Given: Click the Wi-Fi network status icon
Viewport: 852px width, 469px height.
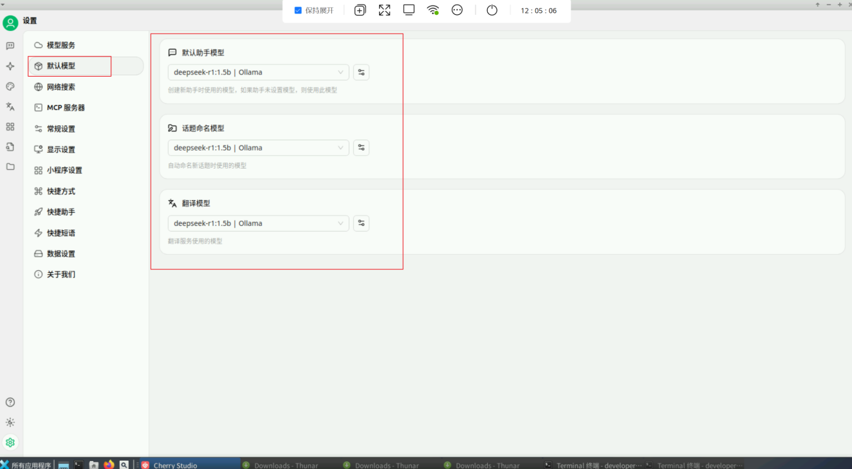Looking at the screenshot, I should pos(433,10).
